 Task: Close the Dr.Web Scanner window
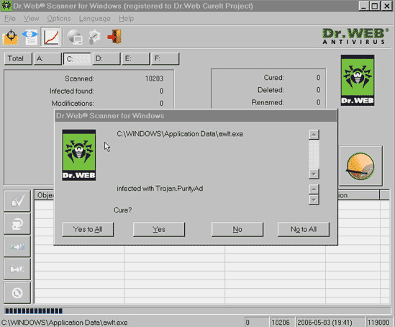386,6
